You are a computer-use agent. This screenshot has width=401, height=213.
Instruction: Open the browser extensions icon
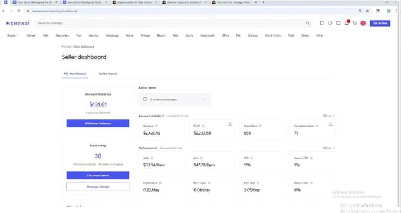[377, 11]
